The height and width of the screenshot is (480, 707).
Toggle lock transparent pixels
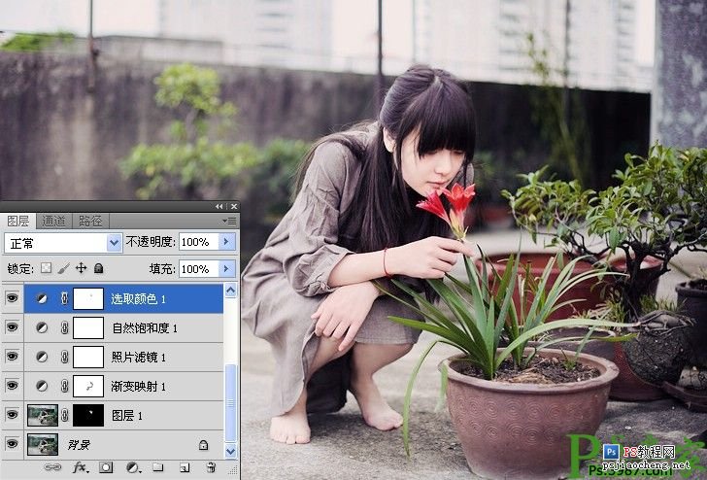46,268
